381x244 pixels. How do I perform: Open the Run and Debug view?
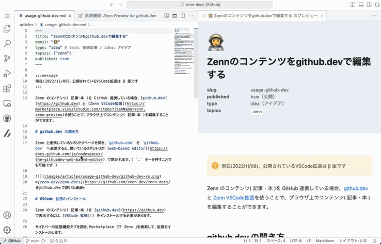[x=7, y=74]
